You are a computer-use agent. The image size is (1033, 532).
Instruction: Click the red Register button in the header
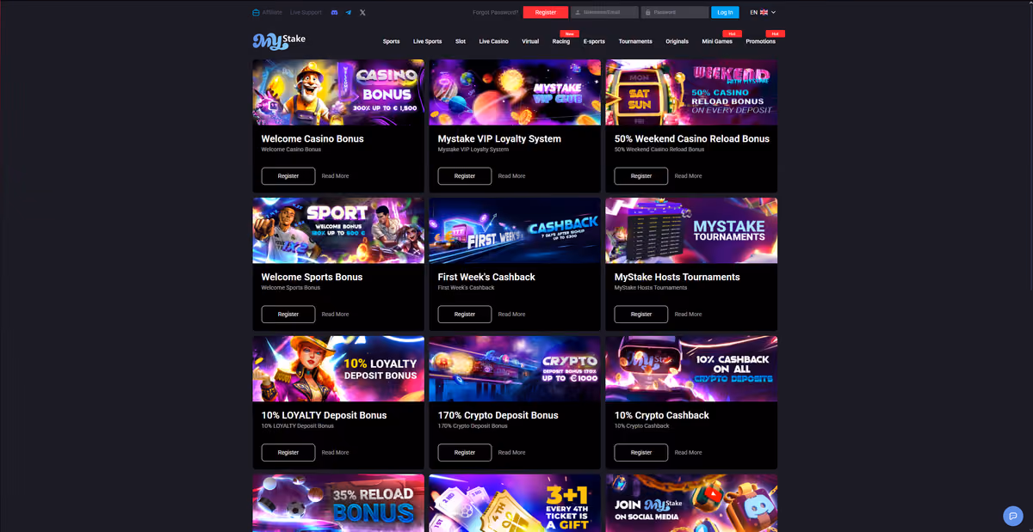point(546,13)
